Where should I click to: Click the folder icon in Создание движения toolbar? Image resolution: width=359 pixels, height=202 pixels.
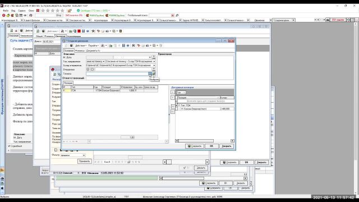pos(111,45)
